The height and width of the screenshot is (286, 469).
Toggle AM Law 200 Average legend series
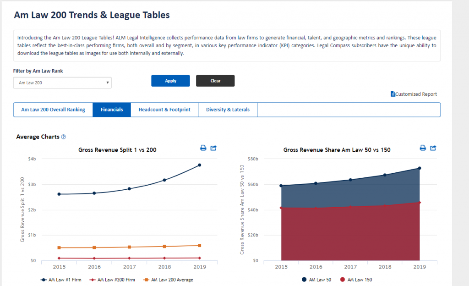[x=169, y=280]
